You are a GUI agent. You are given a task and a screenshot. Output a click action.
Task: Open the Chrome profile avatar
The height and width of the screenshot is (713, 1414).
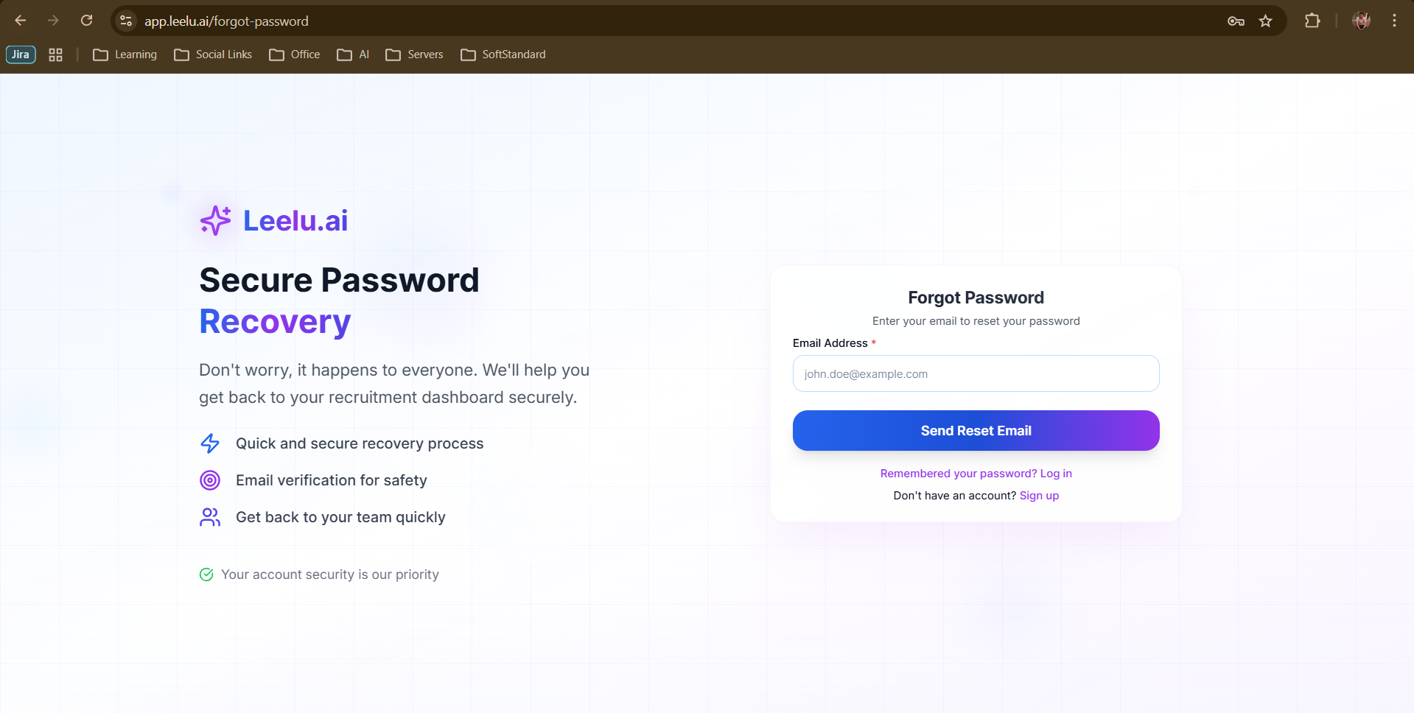click(x=1361, y=21)
